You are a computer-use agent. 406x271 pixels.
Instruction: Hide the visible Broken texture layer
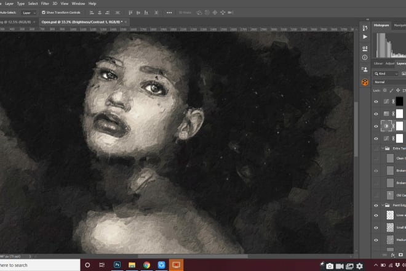(x=376, y=171)
